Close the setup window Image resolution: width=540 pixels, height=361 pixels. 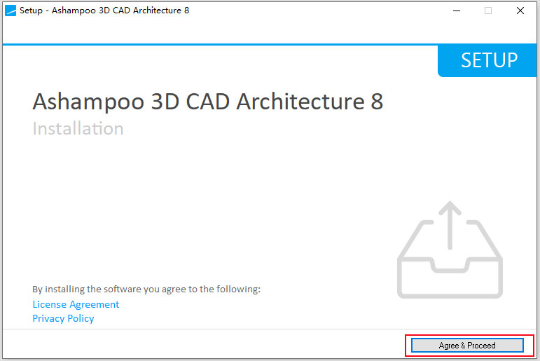tap(520, 11)
